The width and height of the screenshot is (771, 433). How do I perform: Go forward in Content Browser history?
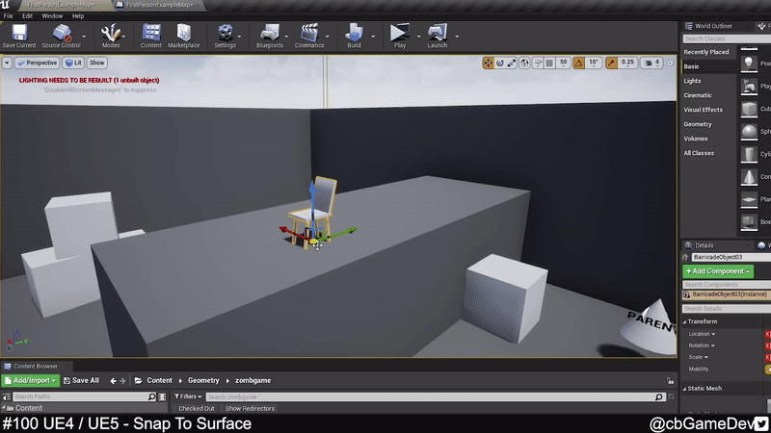[122, 380]
